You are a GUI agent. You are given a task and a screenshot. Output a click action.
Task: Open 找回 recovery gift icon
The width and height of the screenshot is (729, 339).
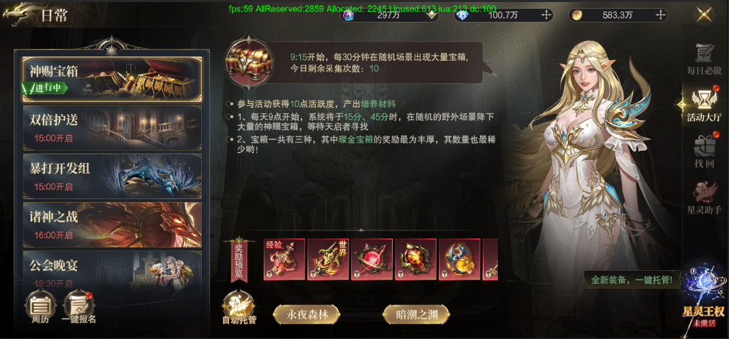[x=704, y=150]
